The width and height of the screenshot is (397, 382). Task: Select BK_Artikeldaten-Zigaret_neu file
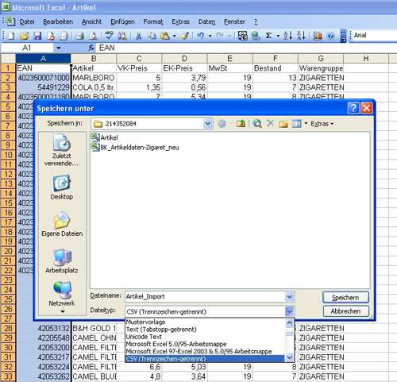coord(135,147)
